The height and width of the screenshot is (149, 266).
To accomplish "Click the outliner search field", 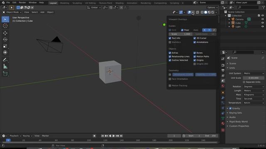I will [x=248, y=7].
